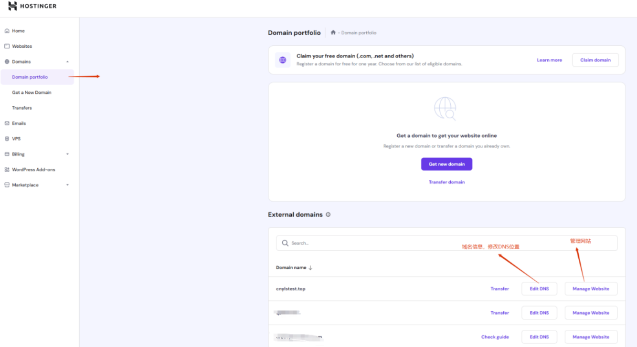Image resolution: width=637 pixels, height=347 pixels.
Task: Click the WordPress Add-ons icon
Action: (7, 170)
